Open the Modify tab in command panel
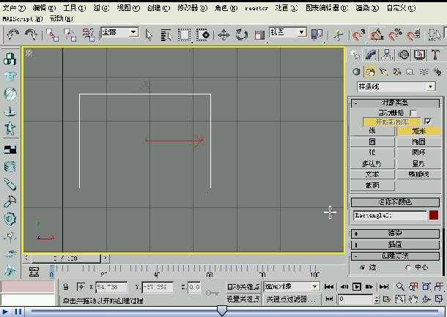The height and width of the screenshot is (317, 447). point(371,54)
